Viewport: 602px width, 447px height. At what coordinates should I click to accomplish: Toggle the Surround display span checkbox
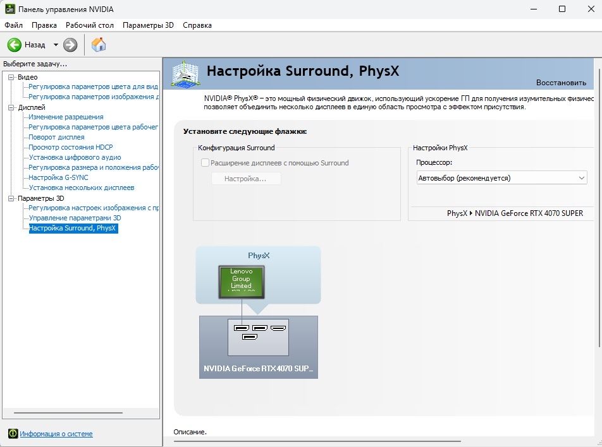tap(205, 162)
